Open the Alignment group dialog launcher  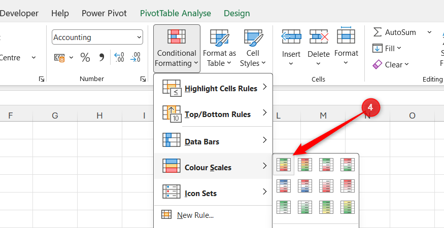42,79
